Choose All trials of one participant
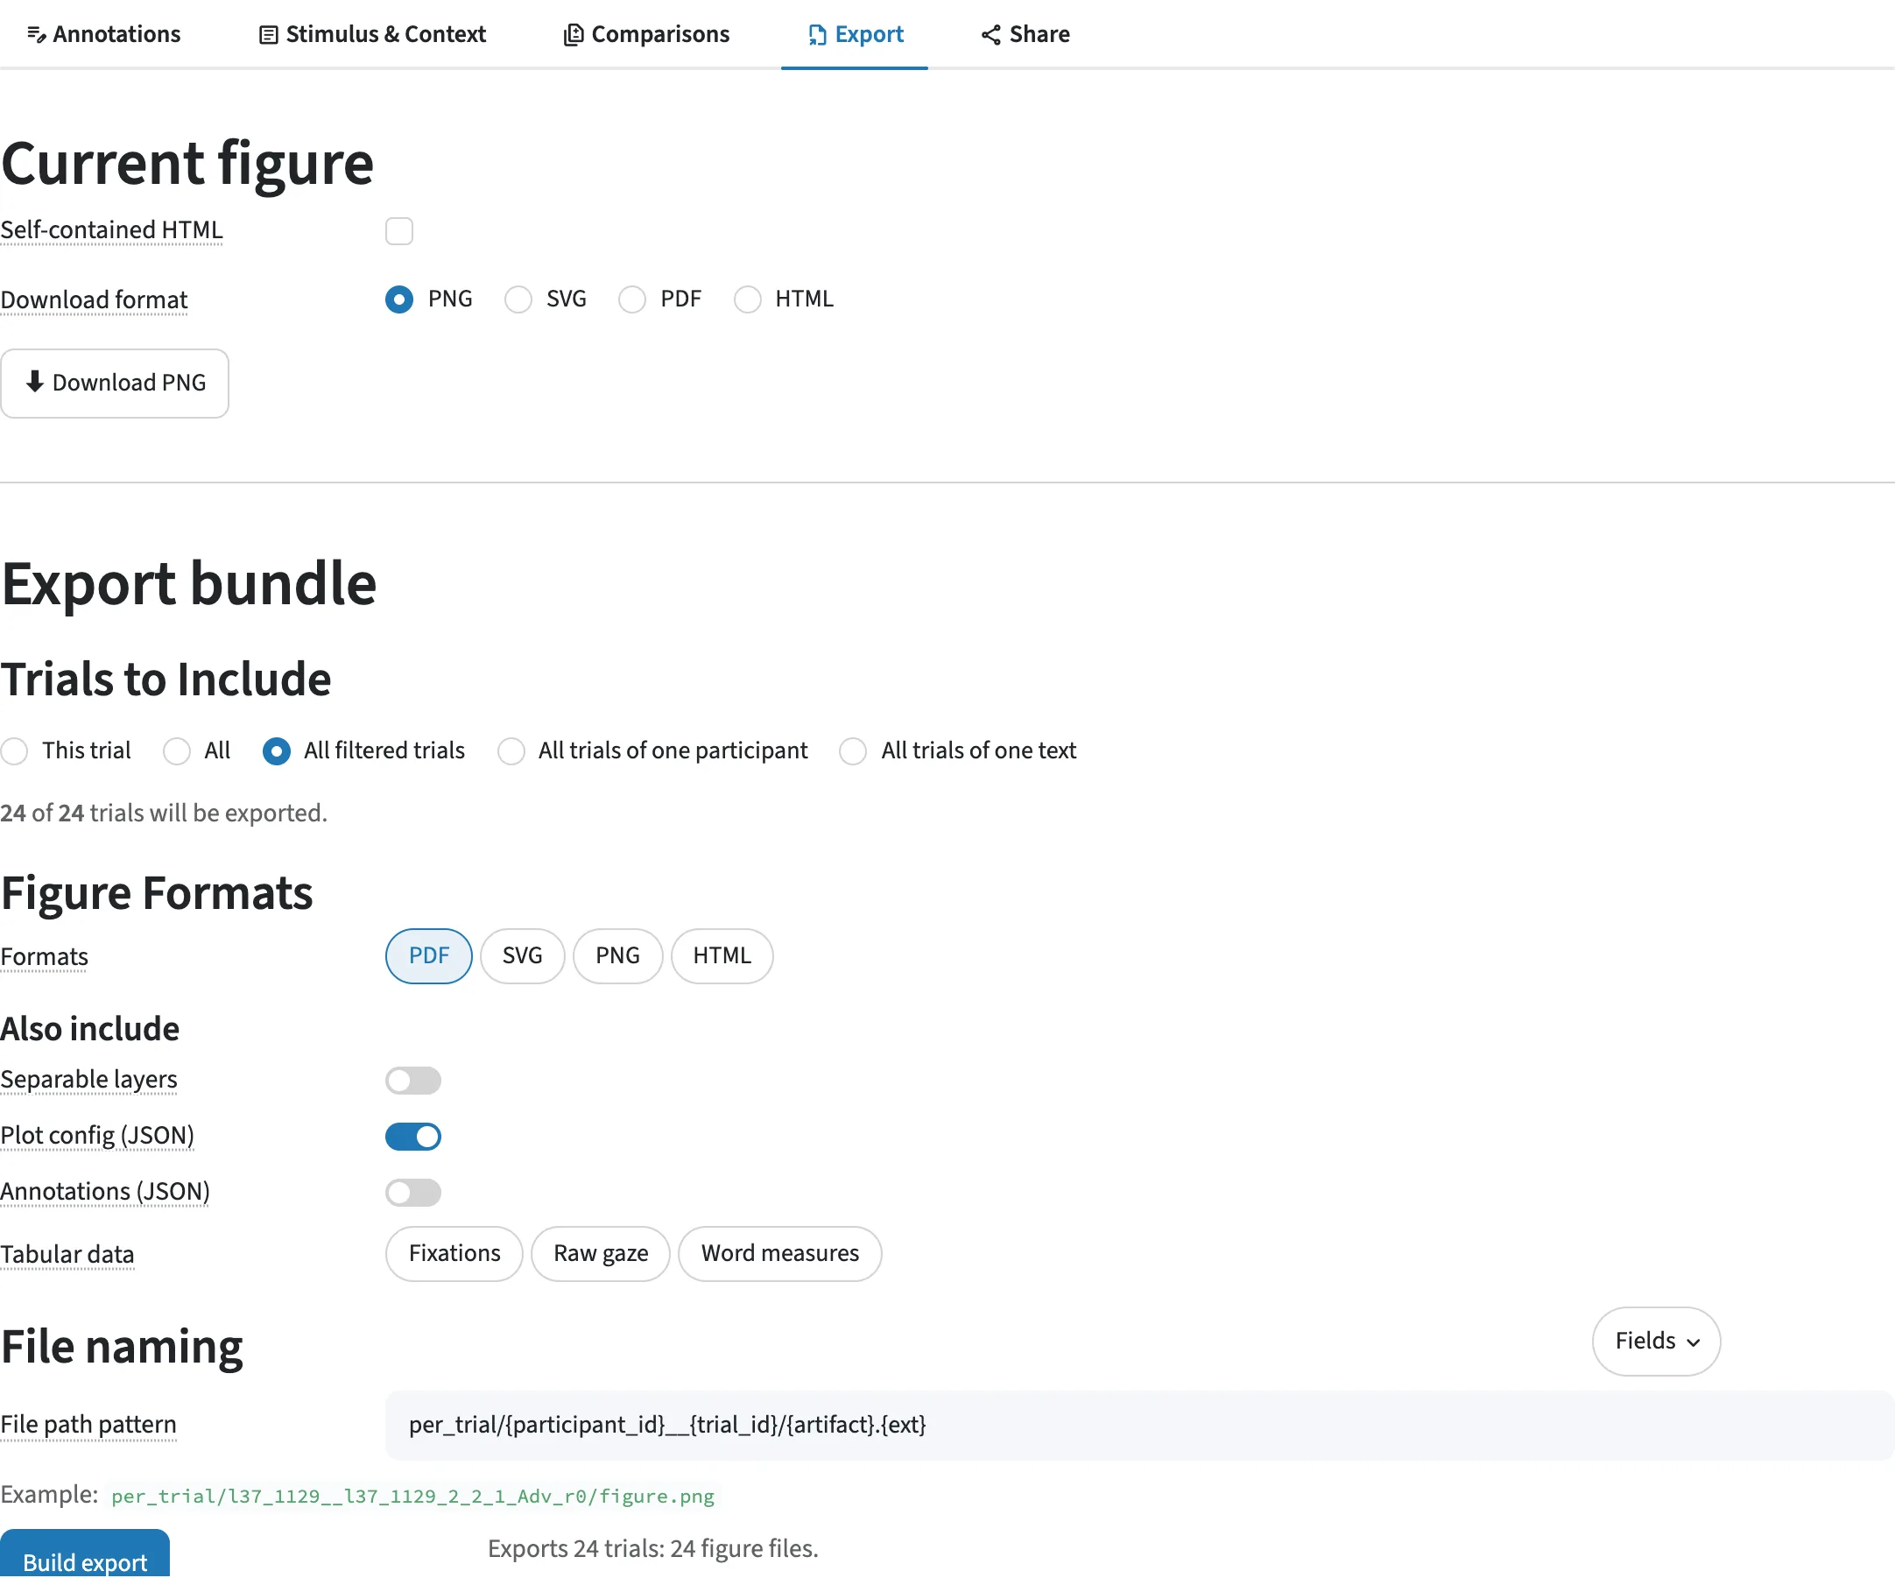 pos(511,751)
